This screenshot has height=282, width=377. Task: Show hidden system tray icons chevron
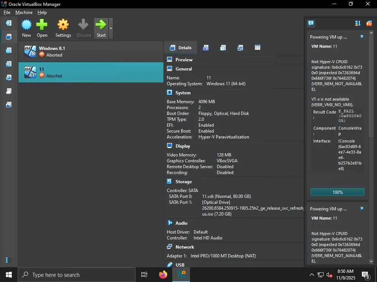coord(311,275)
